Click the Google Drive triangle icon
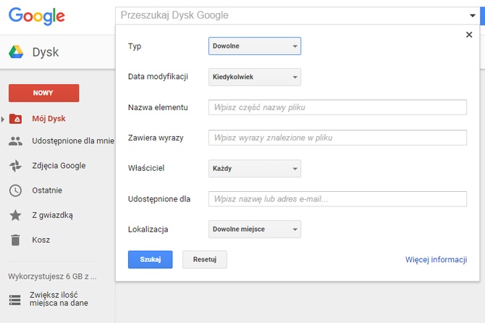 pyautogui.click(x=16, y=52)
